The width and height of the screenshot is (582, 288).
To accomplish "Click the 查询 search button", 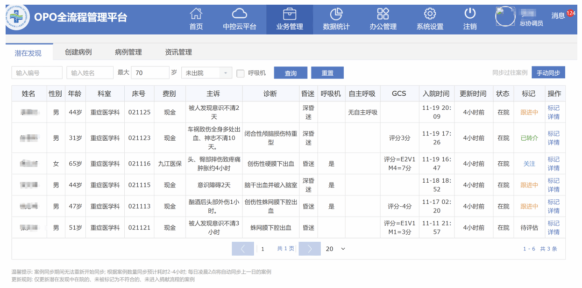I will [x=291, y=73].
